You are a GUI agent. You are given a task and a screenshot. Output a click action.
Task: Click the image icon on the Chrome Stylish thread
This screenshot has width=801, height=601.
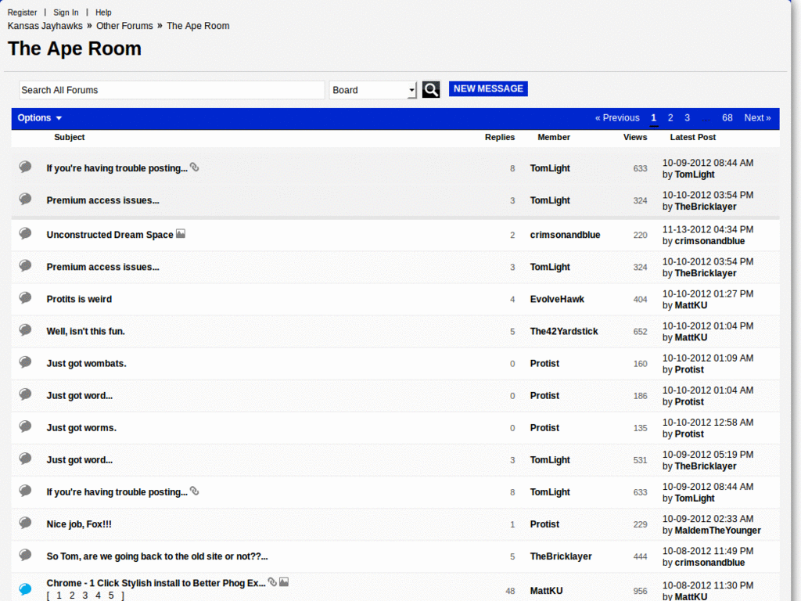[283, 581]
